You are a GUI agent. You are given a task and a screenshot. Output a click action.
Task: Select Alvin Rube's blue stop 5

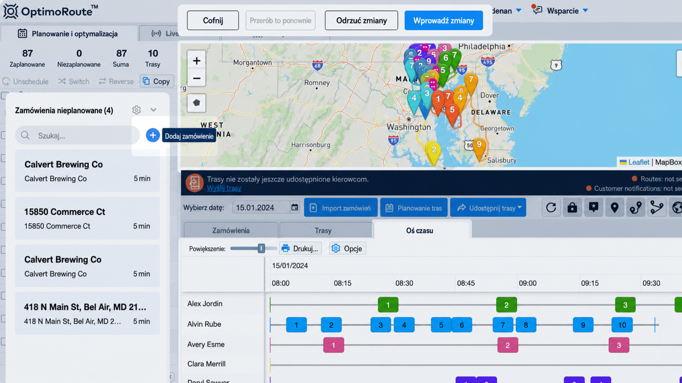(x=441, y=325)
